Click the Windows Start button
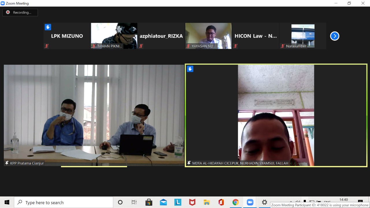 pos(7,202)
